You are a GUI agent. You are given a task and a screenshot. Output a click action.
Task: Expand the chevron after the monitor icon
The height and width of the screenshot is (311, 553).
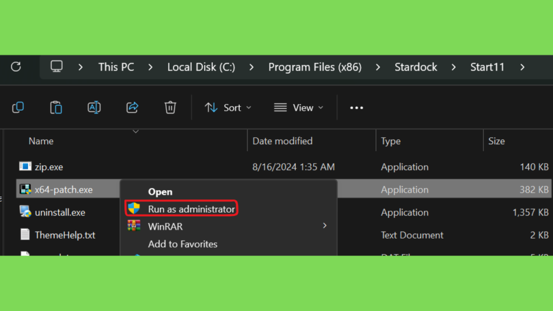click(80, 67)
